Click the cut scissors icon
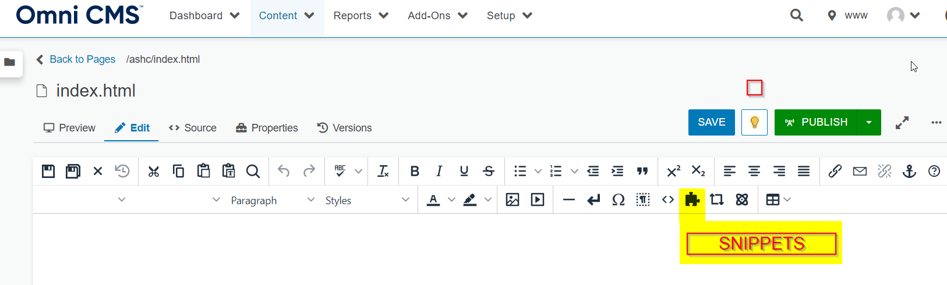Screen dimensions: 947x285 [x=154, y=171]
